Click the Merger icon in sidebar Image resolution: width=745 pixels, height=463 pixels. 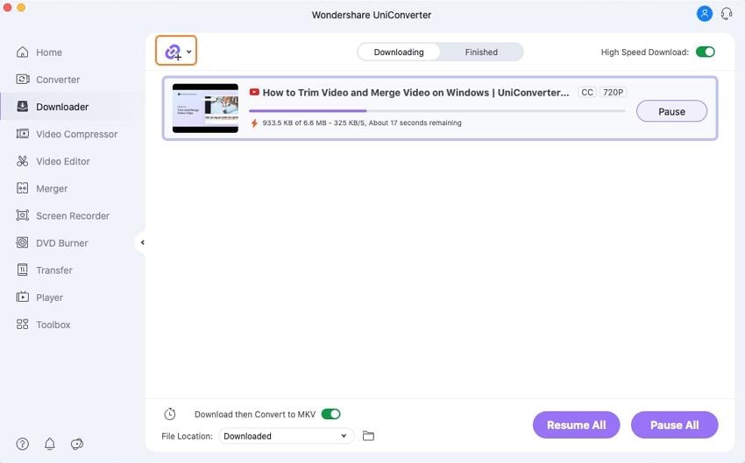tap(22, 188)
